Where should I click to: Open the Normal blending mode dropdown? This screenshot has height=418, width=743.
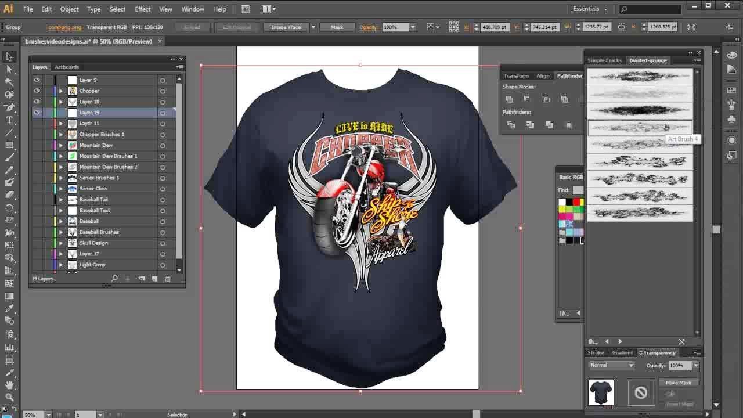[612, 365]
